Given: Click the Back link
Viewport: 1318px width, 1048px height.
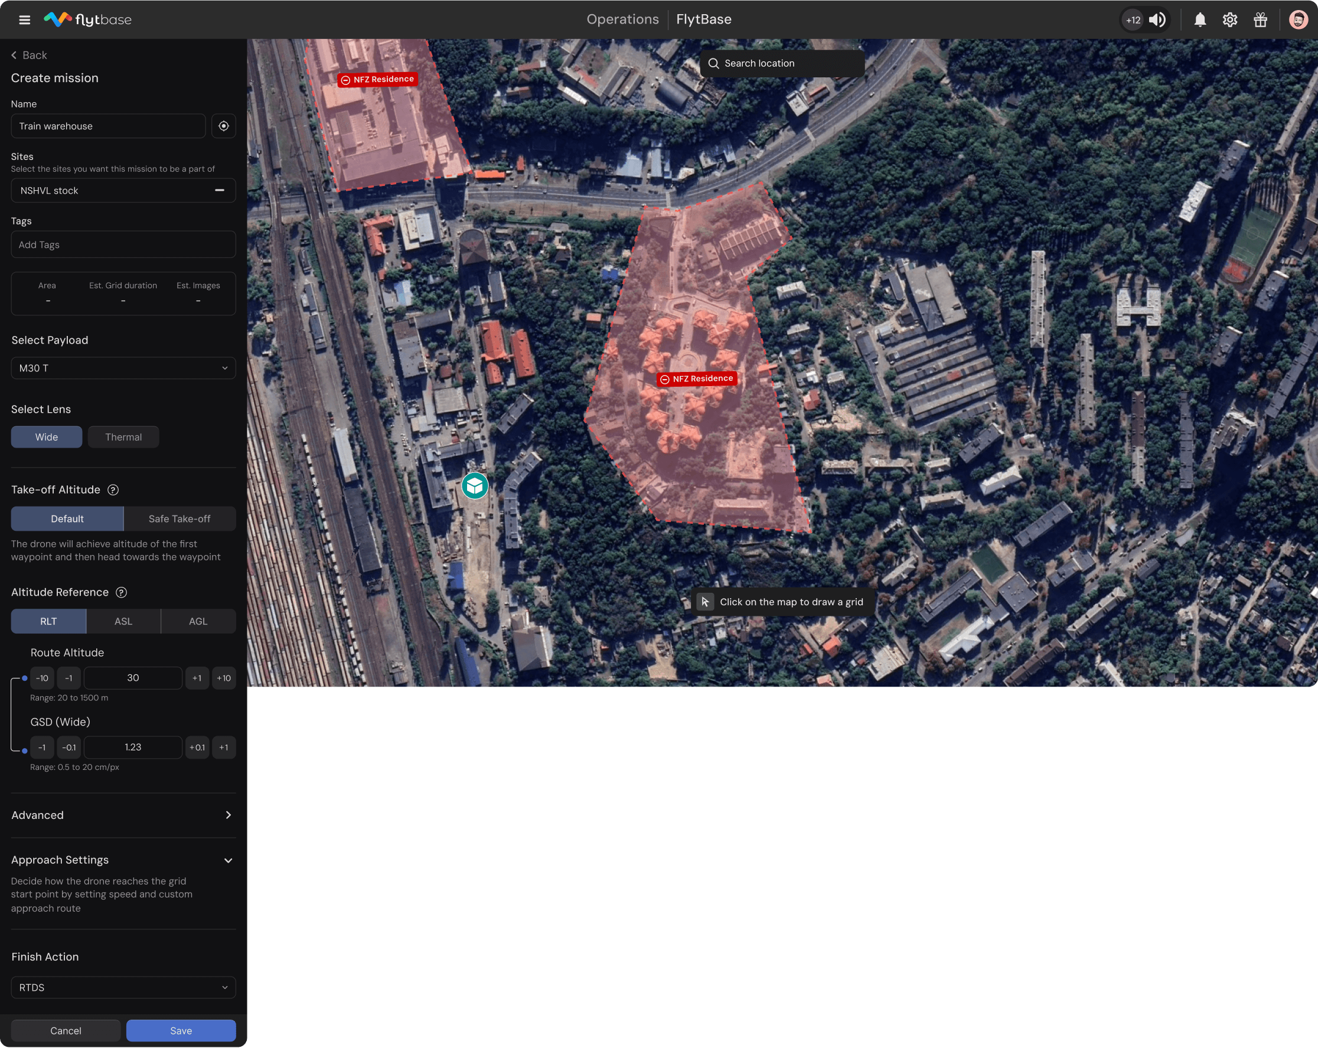Looking at the screenshot, I should 30,55.
